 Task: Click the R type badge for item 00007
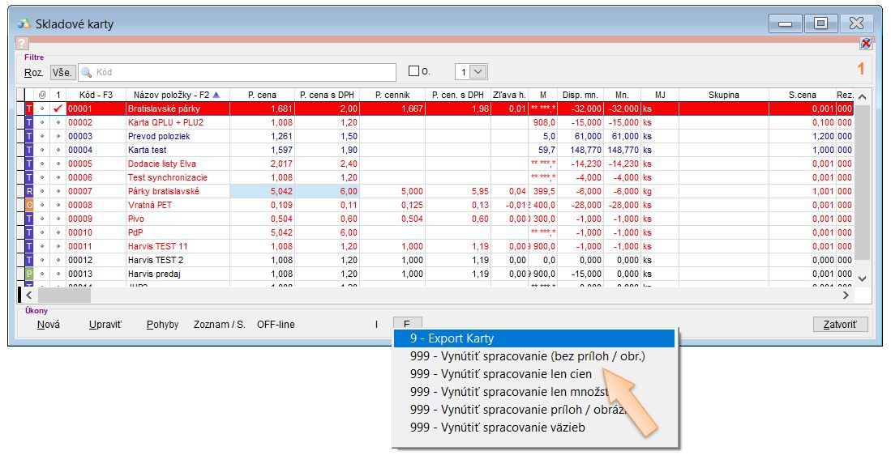[30, 191]
